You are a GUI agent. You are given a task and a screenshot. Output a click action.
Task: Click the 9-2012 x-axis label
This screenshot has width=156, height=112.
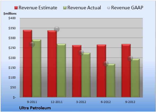(130, 102)
